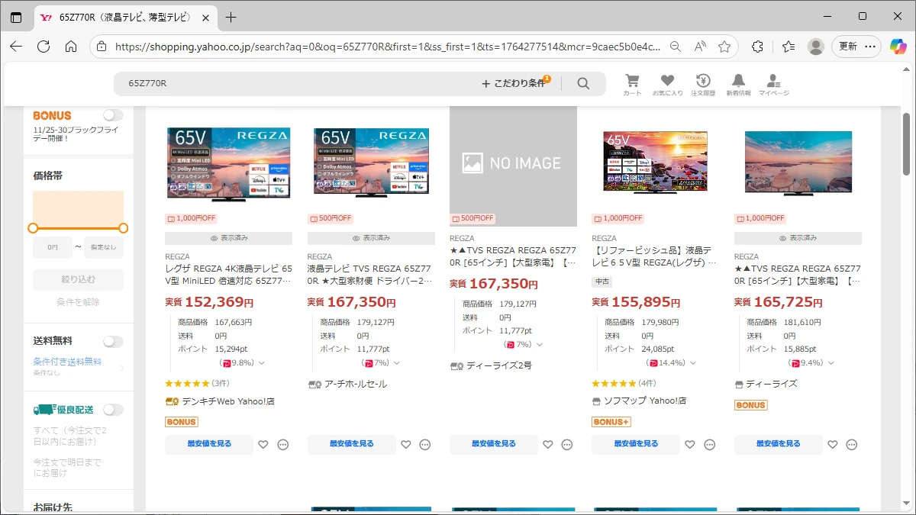
Task: Open more options for ディーライズ product
Action: (852, 445)
